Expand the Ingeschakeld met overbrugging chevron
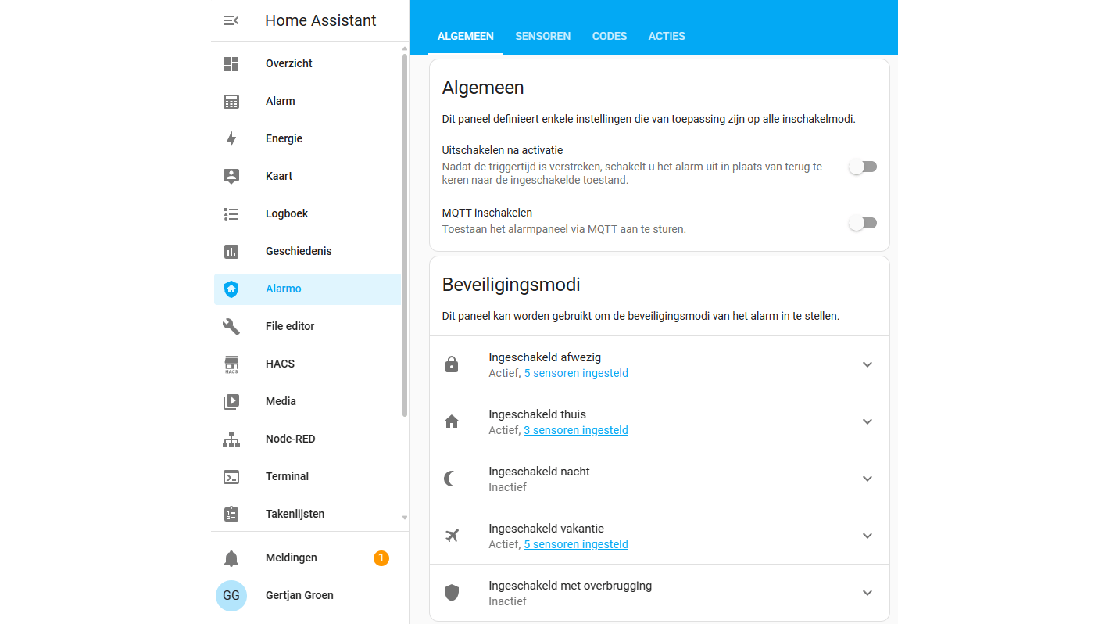This screenshot has height=624, width=1109. 868,593
